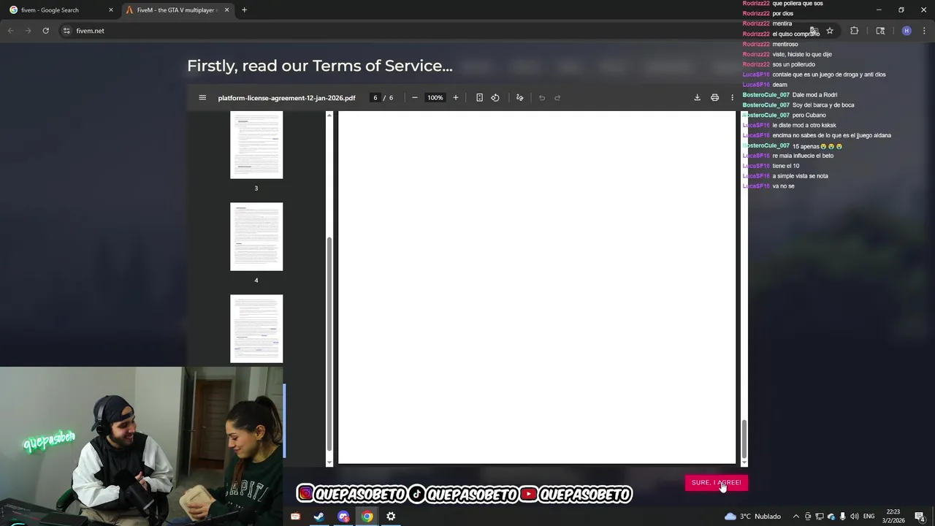Screen dimensions: 935x526
Task: Edit the PDF current page number field
Action: point(375,98)
